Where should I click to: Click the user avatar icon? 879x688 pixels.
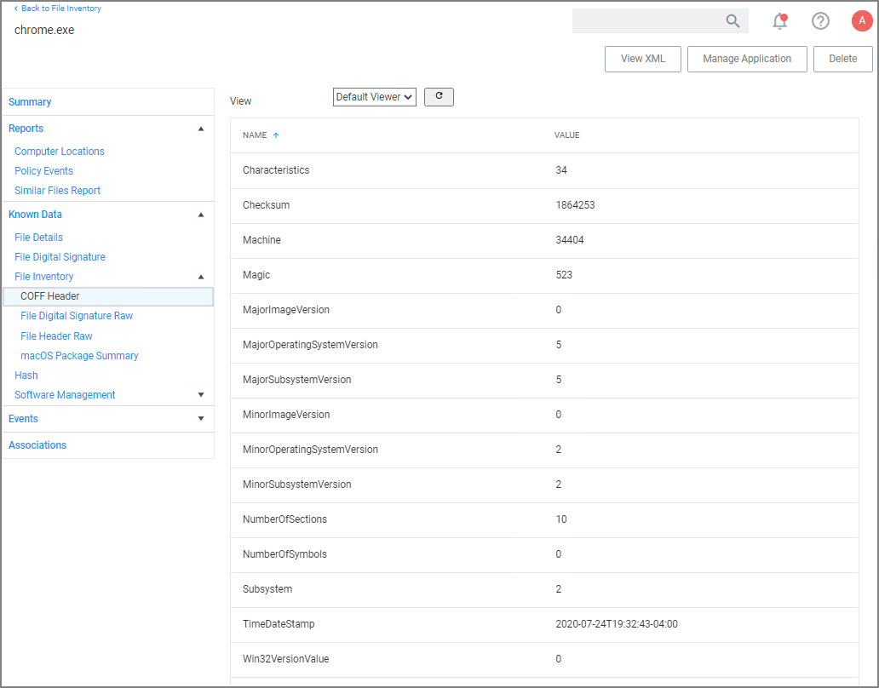pos(861,21)
